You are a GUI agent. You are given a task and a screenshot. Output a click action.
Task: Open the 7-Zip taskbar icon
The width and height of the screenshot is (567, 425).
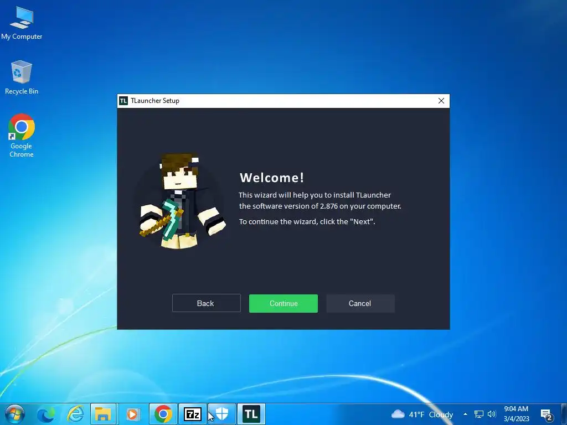click(x=192, y=414)
